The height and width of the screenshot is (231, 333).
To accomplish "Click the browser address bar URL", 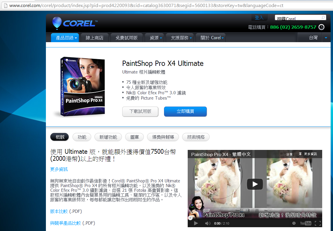I will click(146, 5).
